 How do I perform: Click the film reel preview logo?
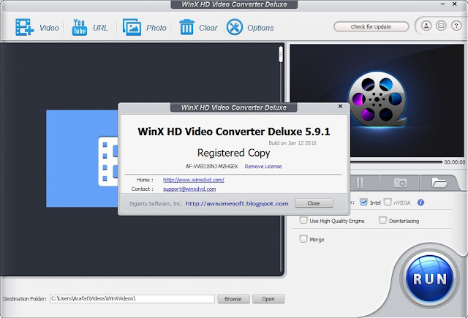pos(377,99)
